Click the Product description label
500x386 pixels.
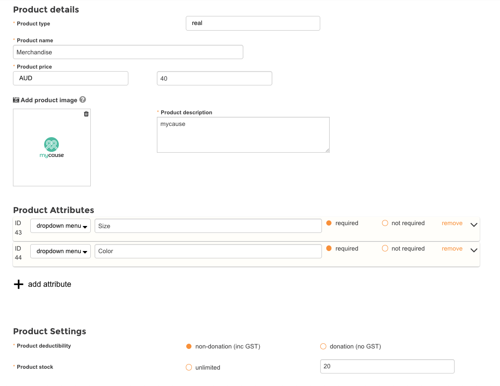[186, 112]
